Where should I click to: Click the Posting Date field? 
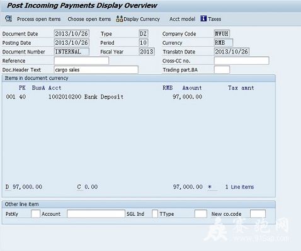click(72, 43)
